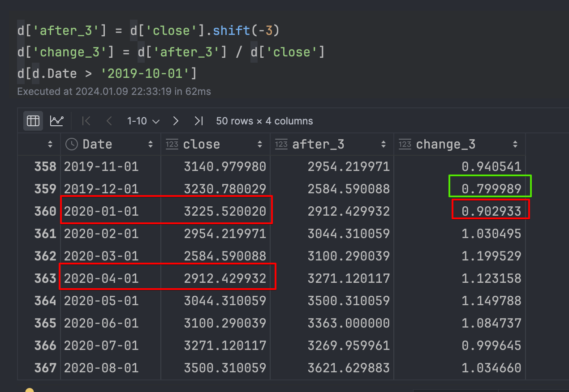The image size is (569, 392).
Task: Click after_3 value 3363.000000
Action: 349,323
